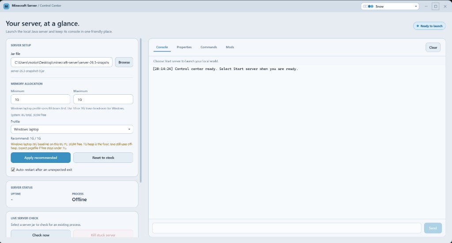452x243 pixels.
Task: Browse for a server jar file
Action: pyautogui.click(x=124, y=63)
